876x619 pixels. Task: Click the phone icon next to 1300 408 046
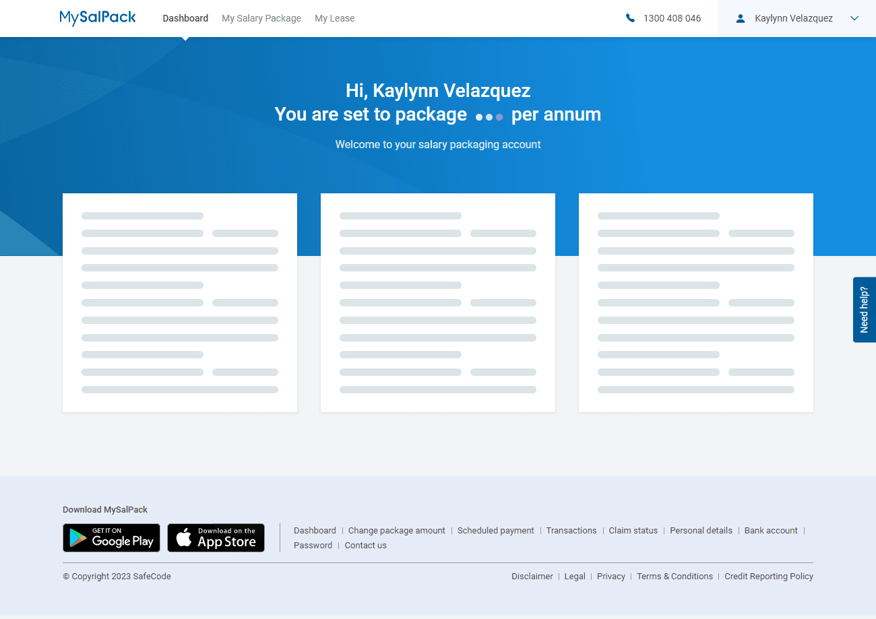[631, 18]
